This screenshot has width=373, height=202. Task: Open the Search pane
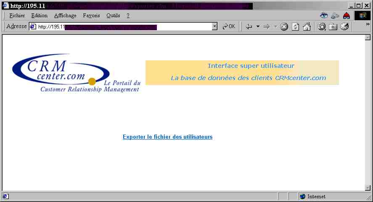[322, 26]
